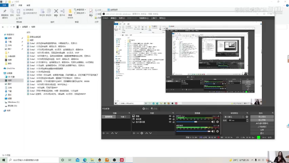Open the OBS 帮助(H) menu
The height and width of the screenshot is (163, 289).
click(162, 18)
